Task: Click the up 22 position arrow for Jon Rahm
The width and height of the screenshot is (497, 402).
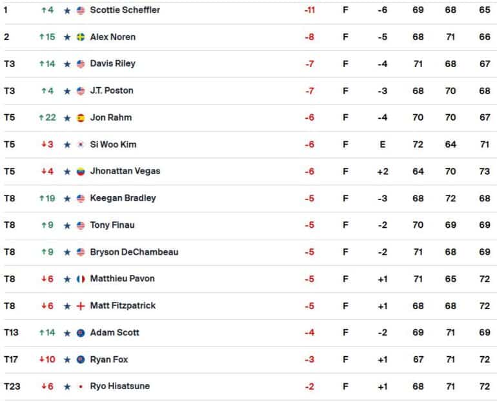Action: 47,117
